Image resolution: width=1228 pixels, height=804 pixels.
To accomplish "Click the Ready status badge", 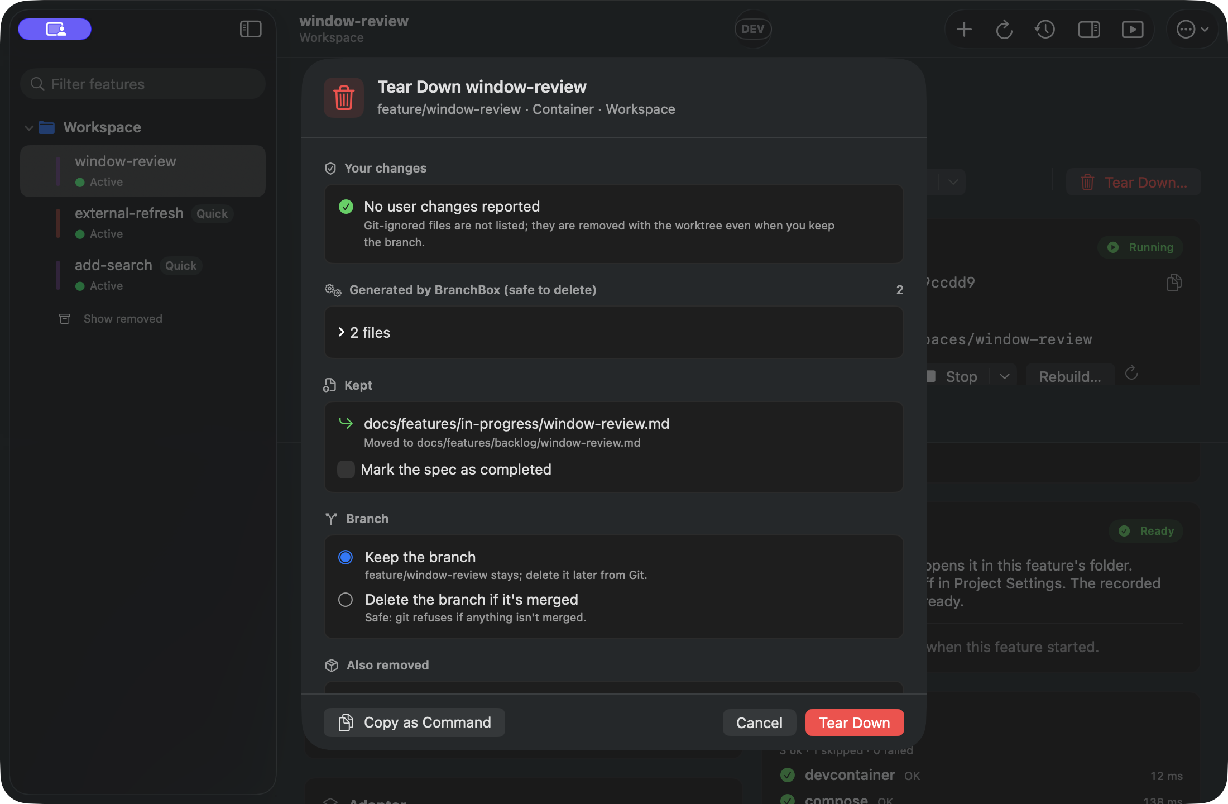I will (1146, 531).
